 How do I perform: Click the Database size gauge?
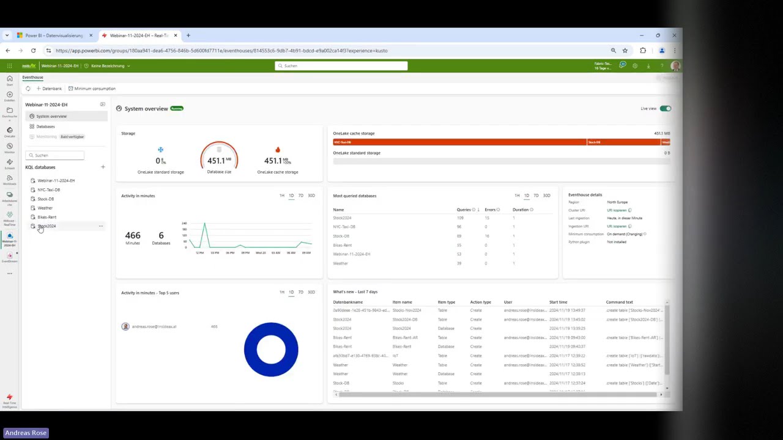tap(219, 157)
